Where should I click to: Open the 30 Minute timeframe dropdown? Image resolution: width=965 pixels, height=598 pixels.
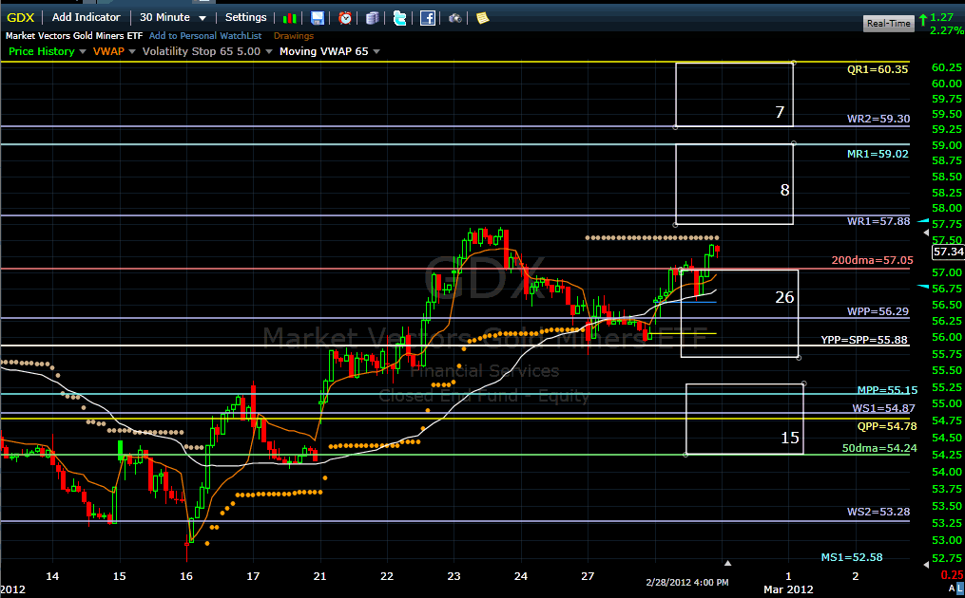(172, 18)
